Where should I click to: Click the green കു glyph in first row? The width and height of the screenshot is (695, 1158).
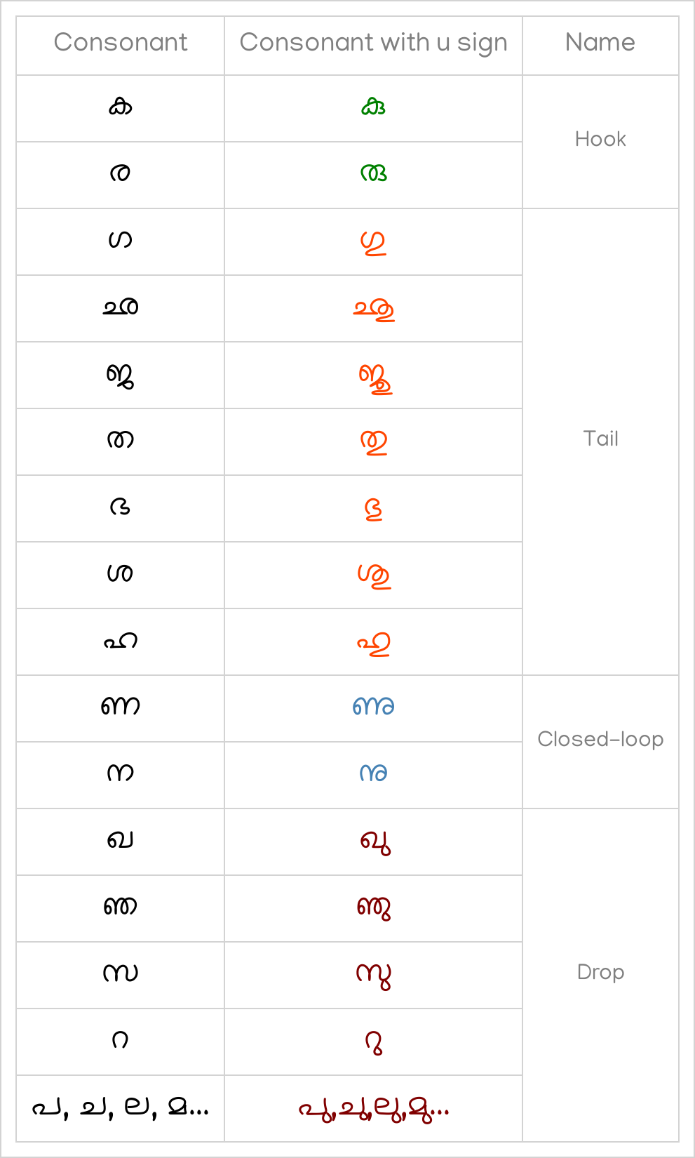(373, 107)
